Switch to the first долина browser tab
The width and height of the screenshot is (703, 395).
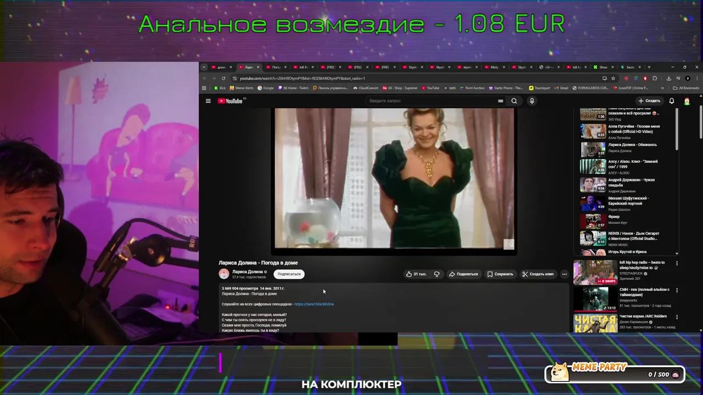point(221,67)
